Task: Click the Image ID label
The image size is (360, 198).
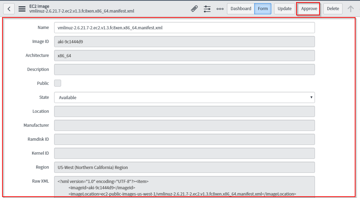Action: click(x=41, y=41)
